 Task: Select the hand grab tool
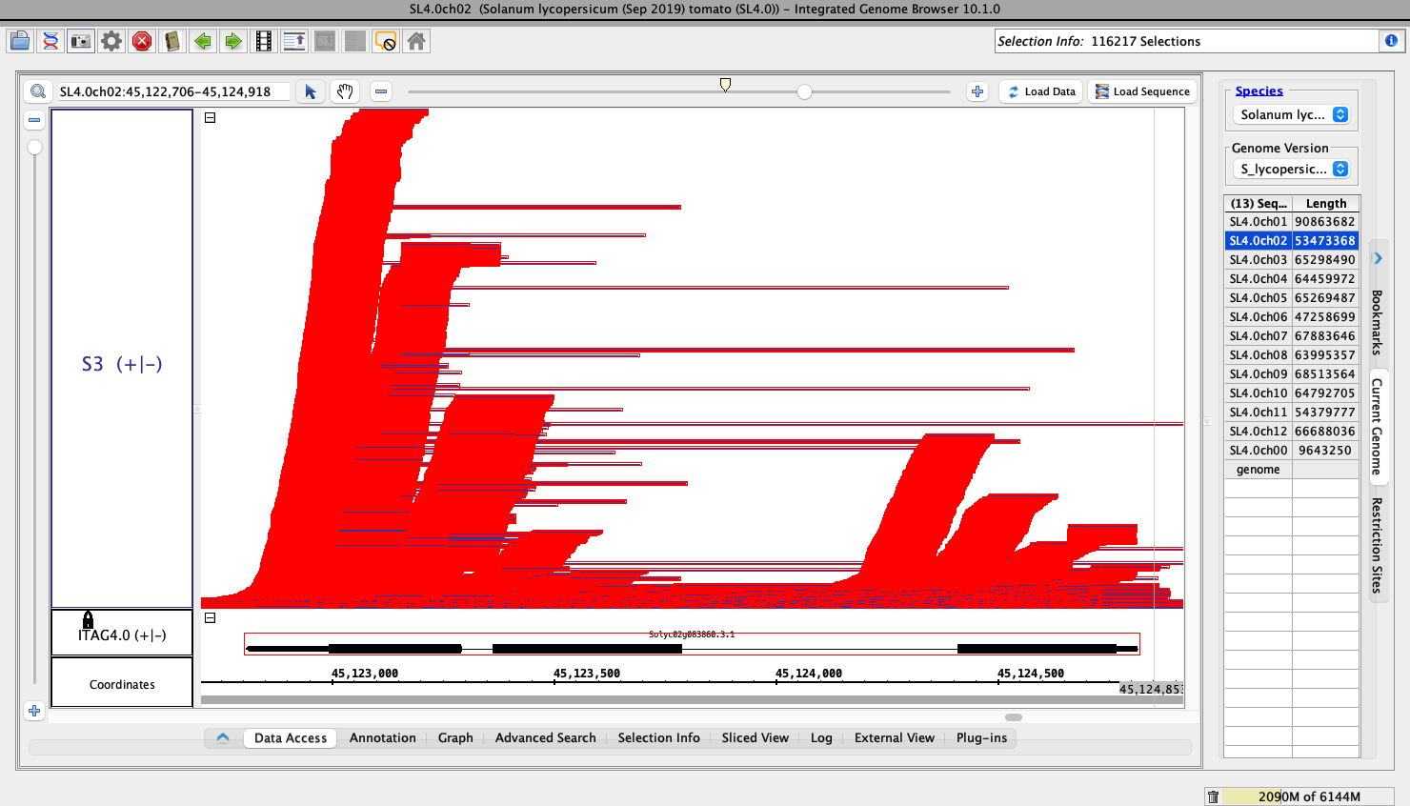point(345,91)
